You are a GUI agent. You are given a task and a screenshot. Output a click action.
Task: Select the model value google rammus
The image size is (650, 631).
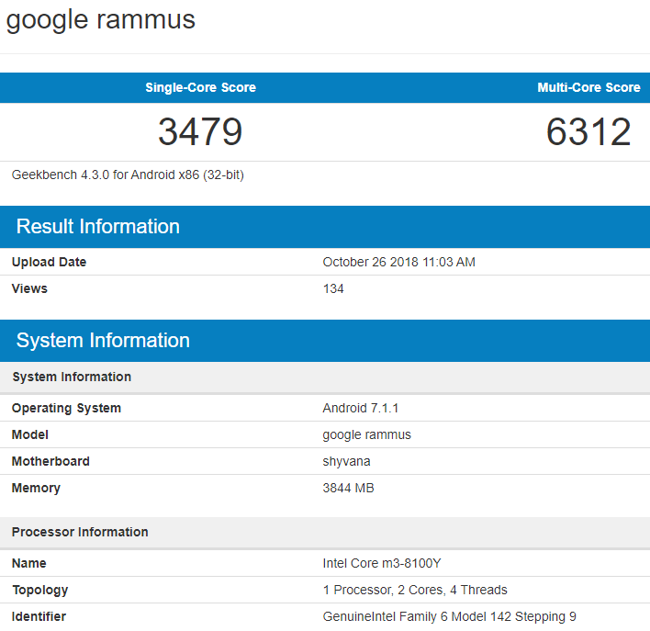[367, 434]
